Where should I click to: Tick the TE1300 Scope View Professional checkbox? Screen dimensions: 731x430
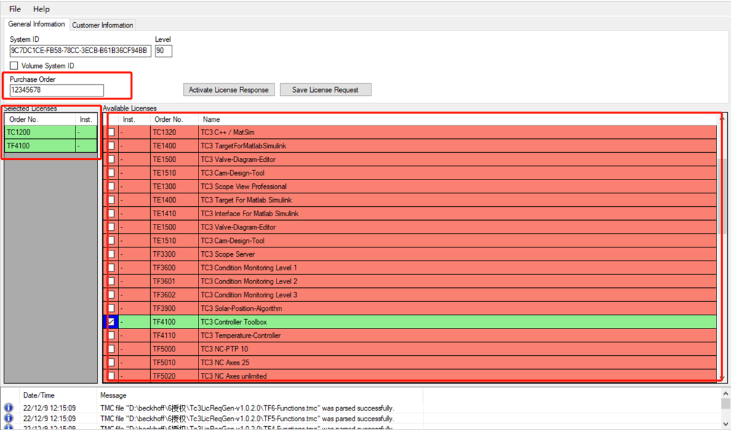(x=112, y=186)
